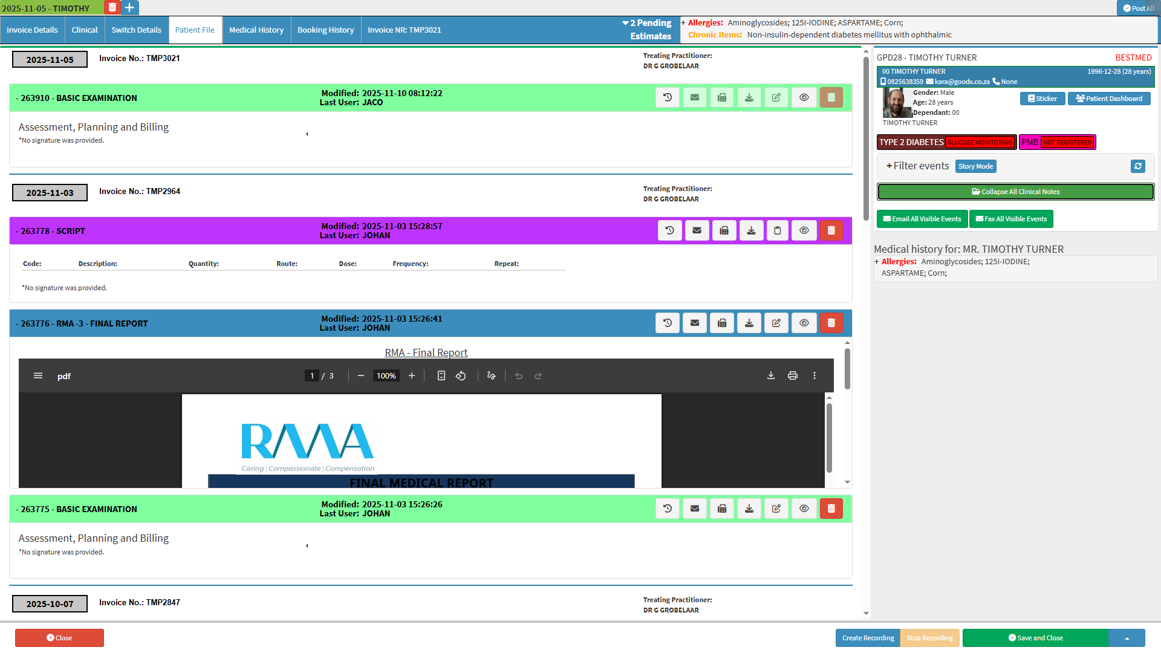
Task: Download the BASIC EXAMINATION 263775 event
Action: coord(749,508)
